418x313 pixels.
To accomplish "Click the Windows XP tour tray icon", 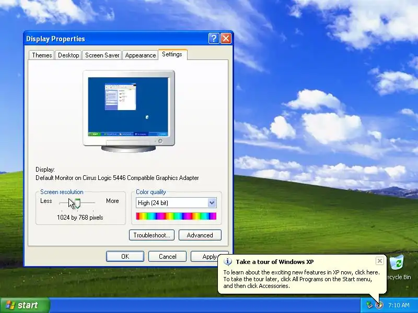I will click(379, 305).
